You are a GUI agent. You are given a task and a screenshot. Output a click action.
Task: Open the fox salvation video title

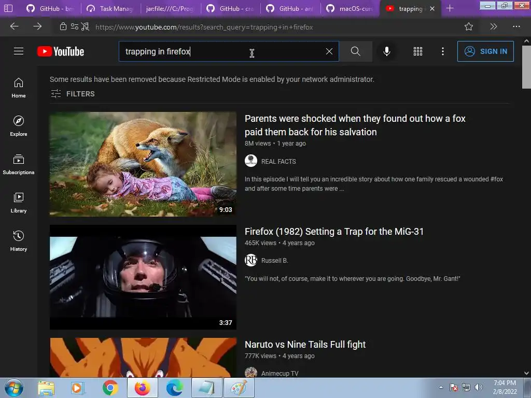tap(355, 125)
